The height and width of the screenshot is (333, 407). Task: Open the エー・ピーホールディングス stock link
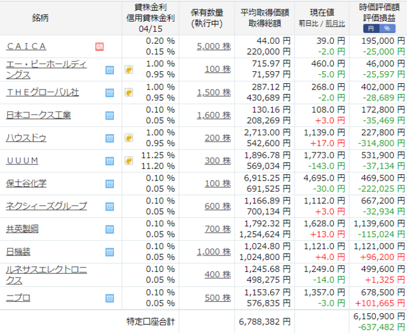coord(46,69)
